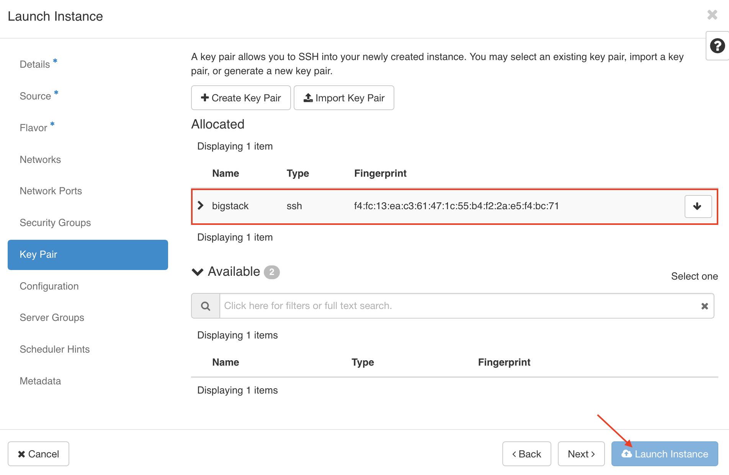
Task: Click the bigstack fingerprint value
Action: click(x=456, y=206)
